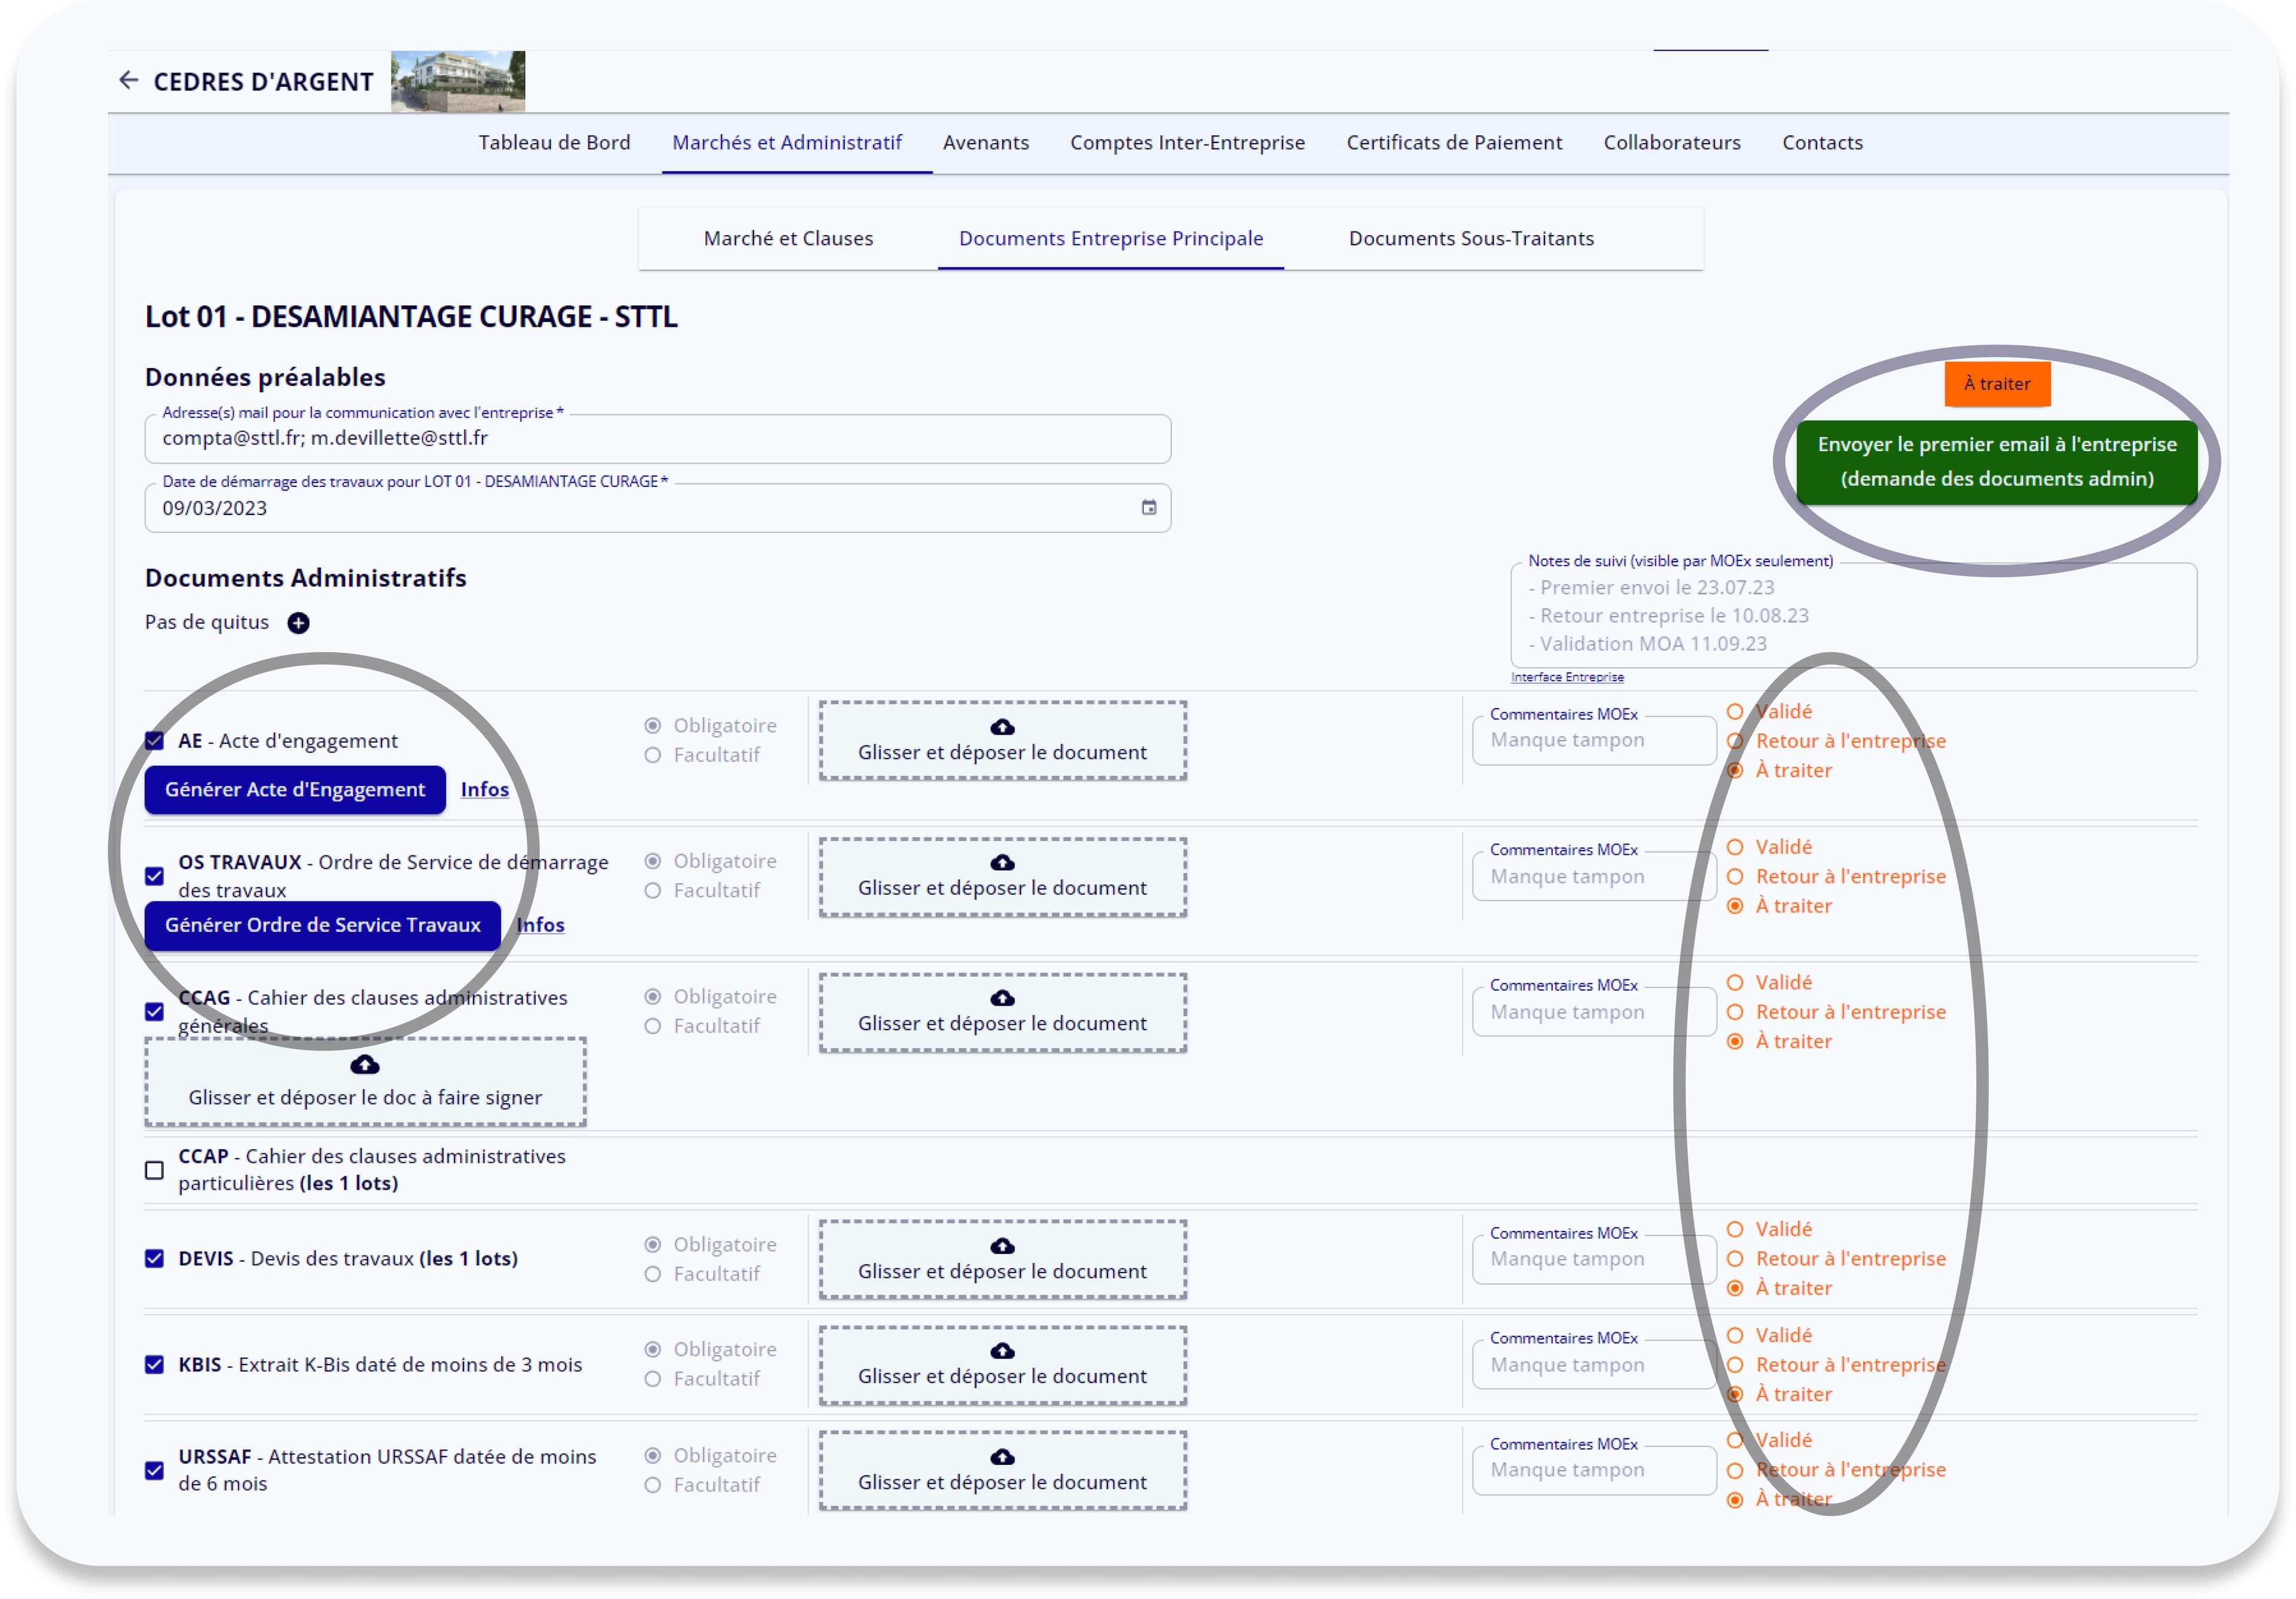Click the back arrow next to CEDRES D'ARGENT
2296x1599 pixels.
(x=128, y=80)
